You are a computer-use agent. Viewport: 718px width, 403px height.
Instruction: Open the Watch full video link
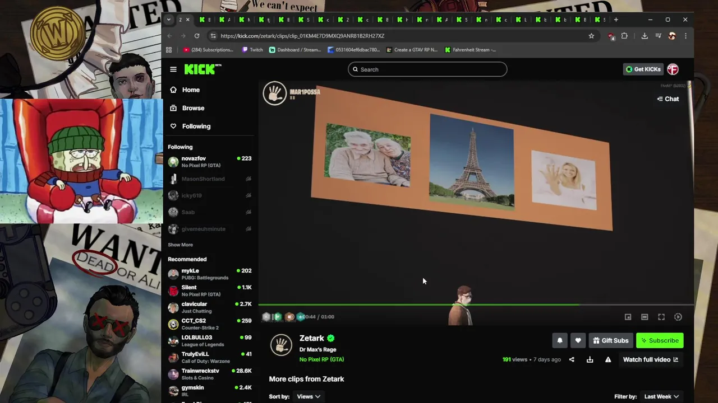point(651,359)
